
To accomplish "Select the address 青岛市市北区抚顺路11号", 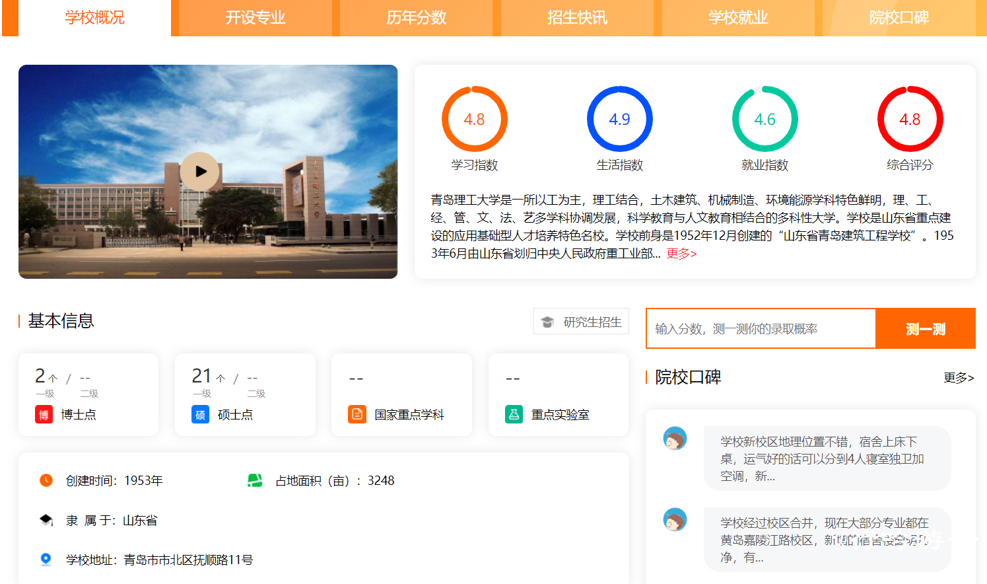I will (189, 560).
